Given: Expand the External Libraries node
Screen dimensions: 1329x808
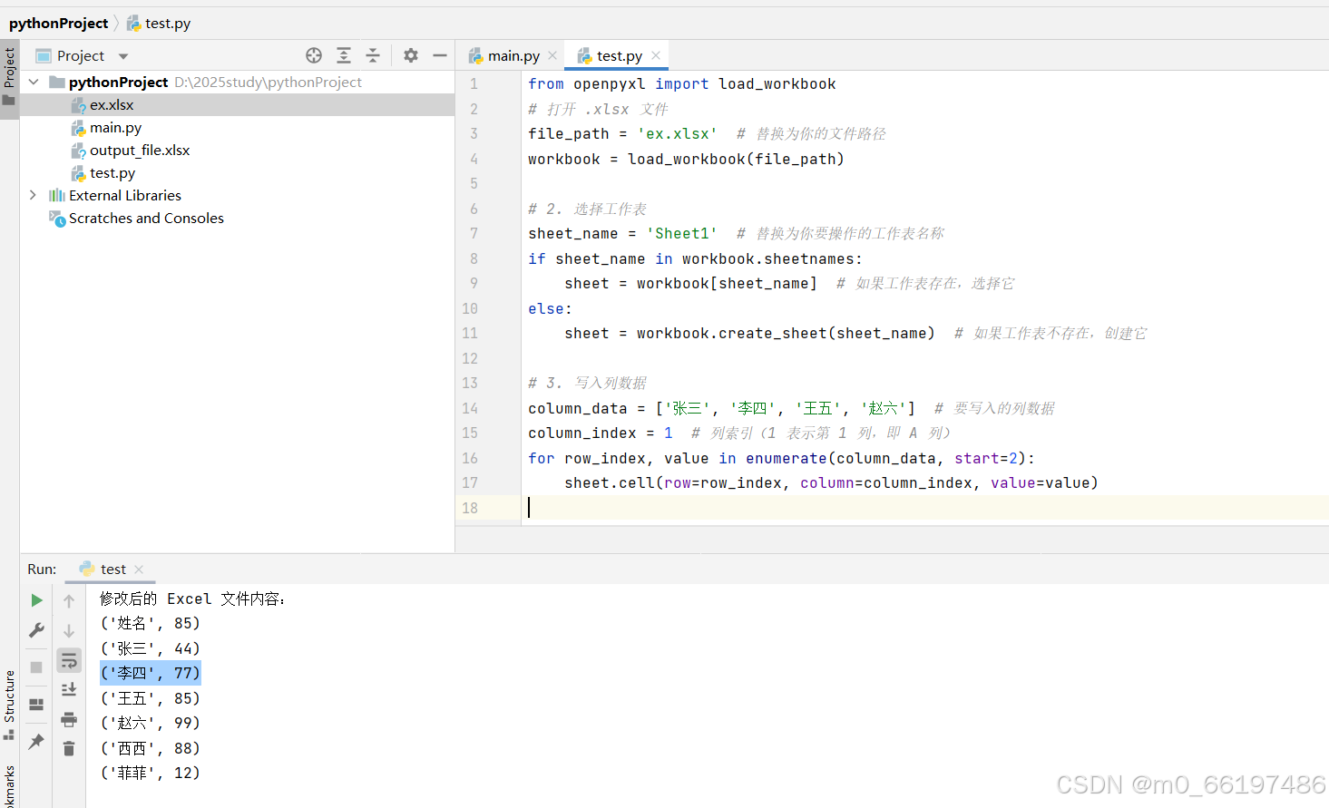Looking at the screenshot, I should [x=34, y=194].
